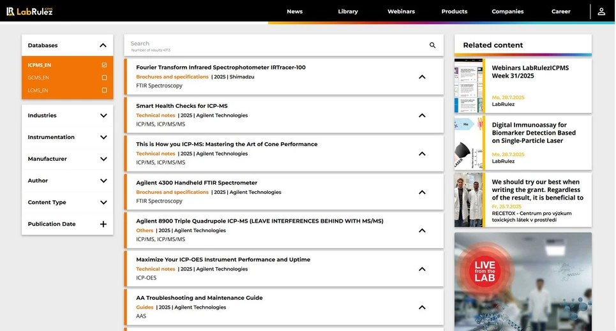Open 'We should try our best' article

pyautogui.click(x=537, y=189)
